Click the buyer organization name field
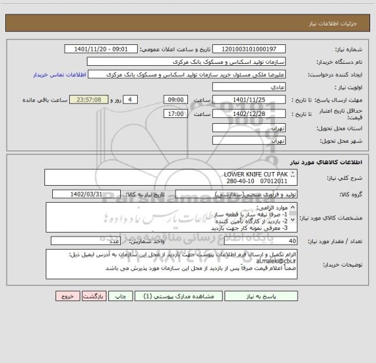This screenshot has height=363, width=376. 186,61
